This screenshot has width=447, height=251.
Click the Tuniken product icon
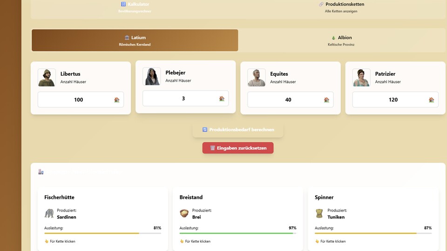[x=319, y=213]
